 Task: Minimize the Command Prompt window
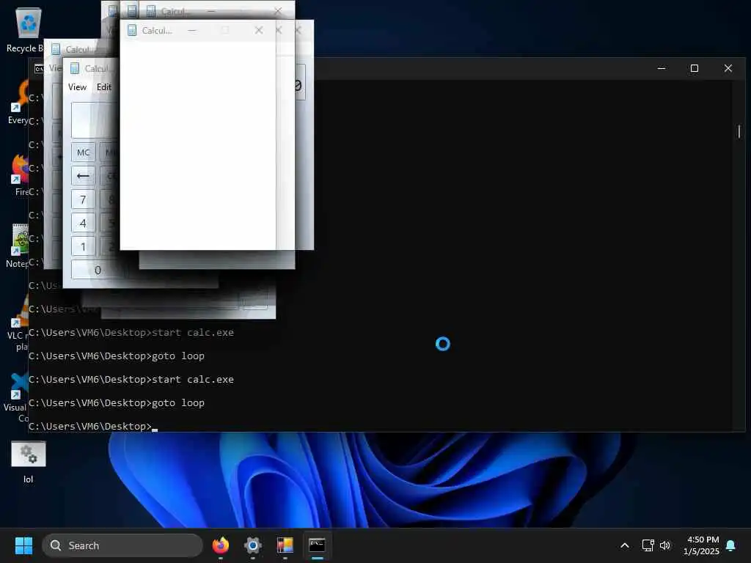[662, 68]
